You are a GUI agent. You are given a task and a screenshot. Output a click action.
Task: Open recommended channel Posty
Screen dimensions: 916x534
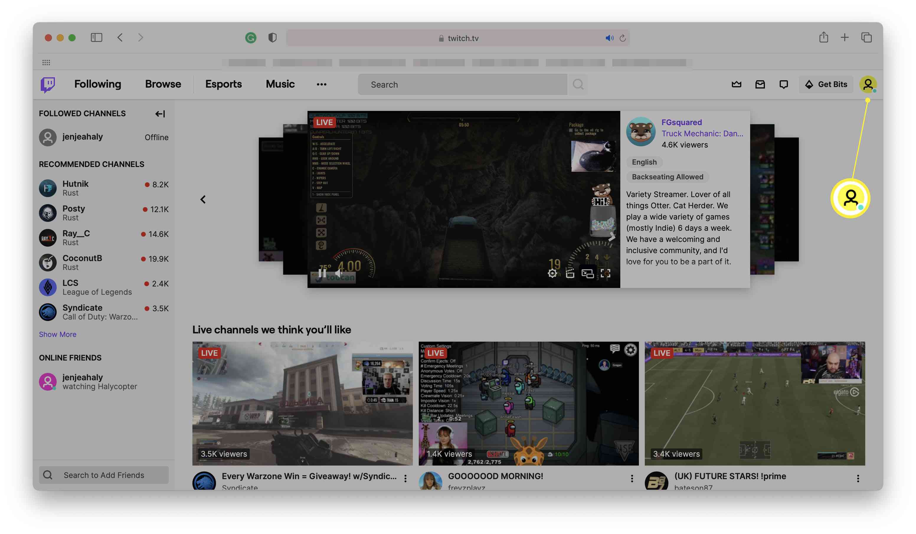pyautogui.click(x=104, y=213)
